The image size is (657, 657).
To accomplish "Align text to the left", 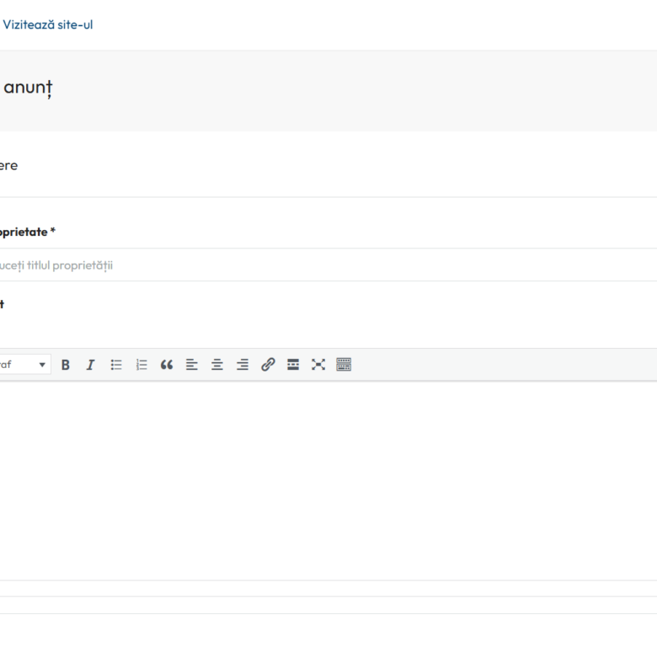I will pos(191,365).
